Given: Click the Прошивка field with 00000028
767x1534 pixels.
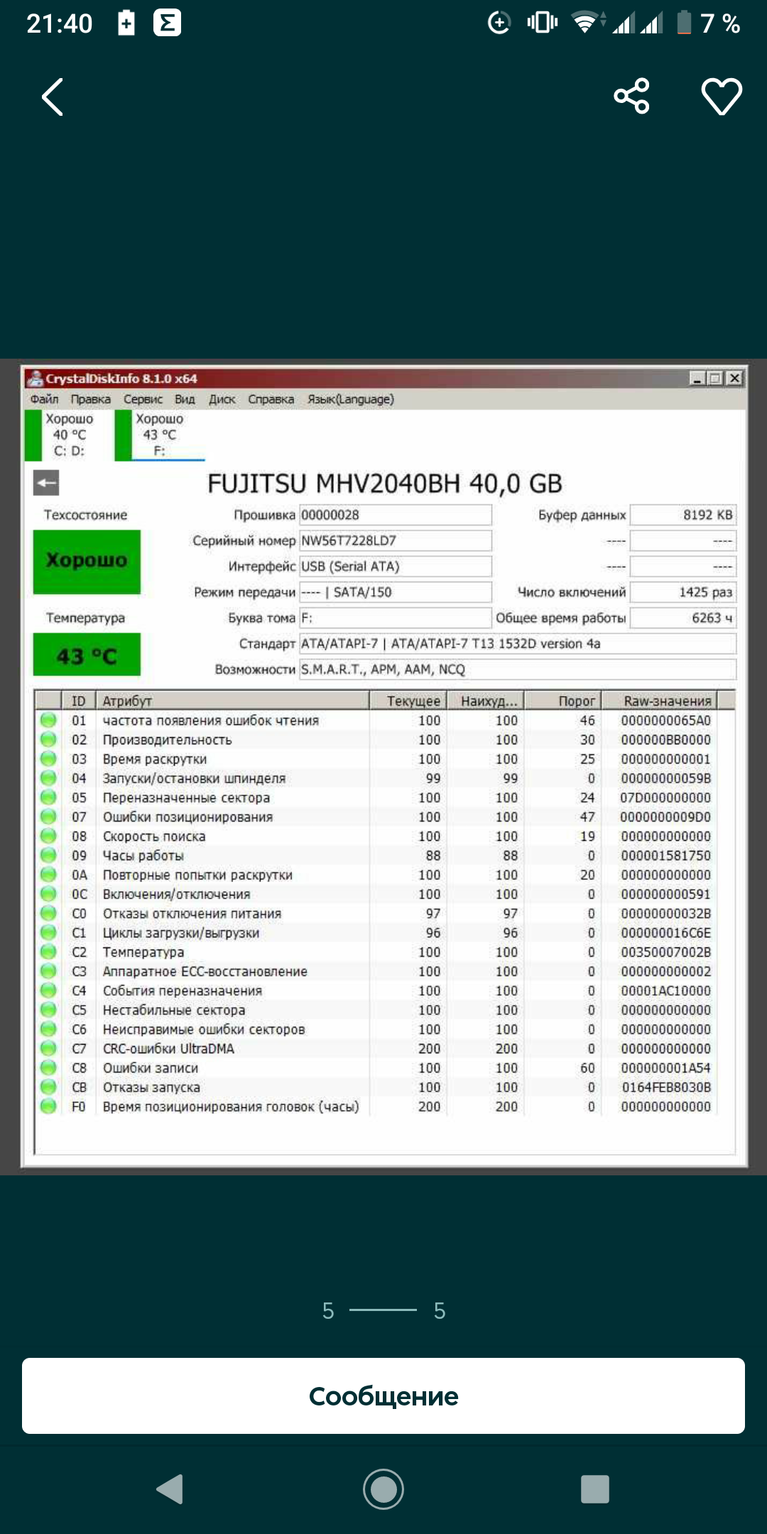Looking at the screenshot, I should tap(396, 515).
